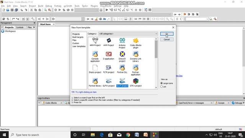Show previous Management tabs arrow

coord(2,27)
